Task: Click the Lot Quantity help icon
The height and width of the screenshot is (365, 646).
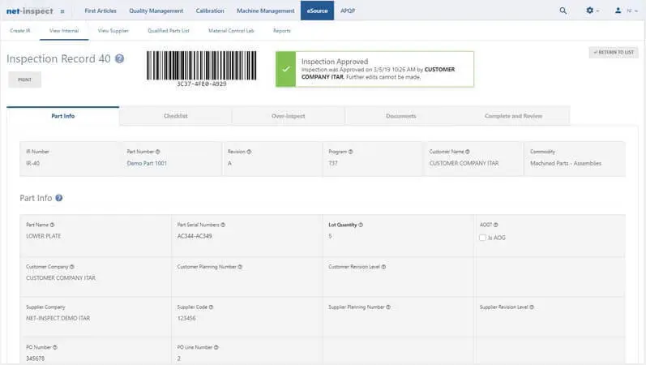Action: (361, 225)
